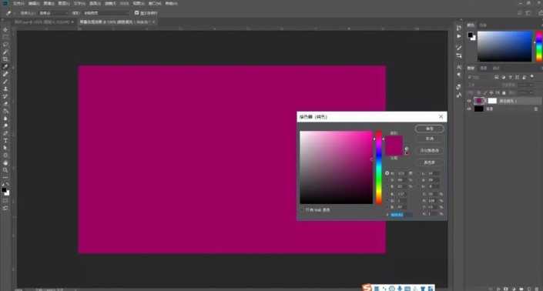Select the Clone Stamp tool
The height and width of the screenshot is (291, 543).
coord(5,89)
